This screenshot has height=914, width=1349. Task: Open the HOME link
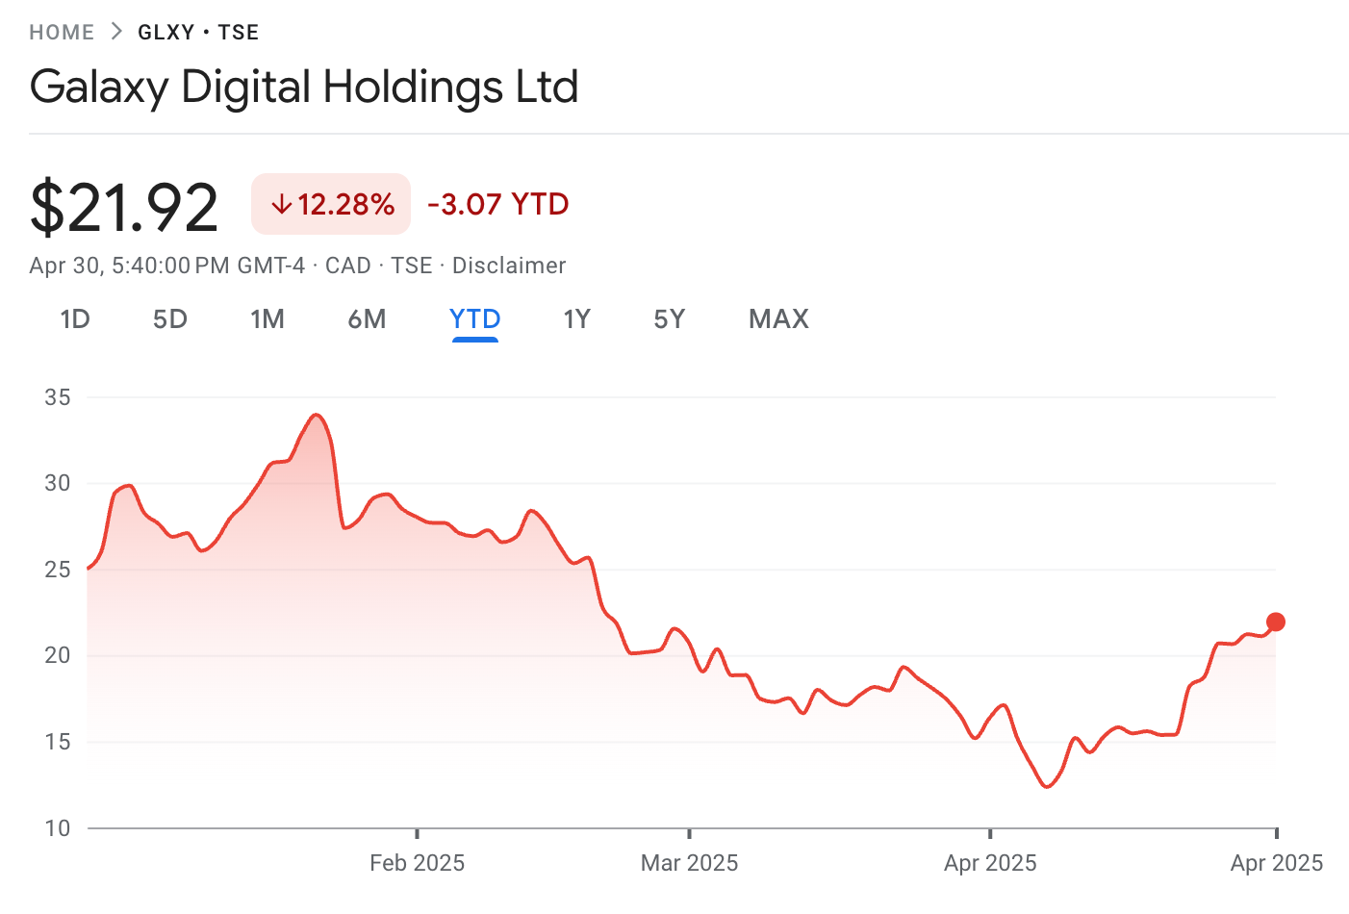point(62,31)
